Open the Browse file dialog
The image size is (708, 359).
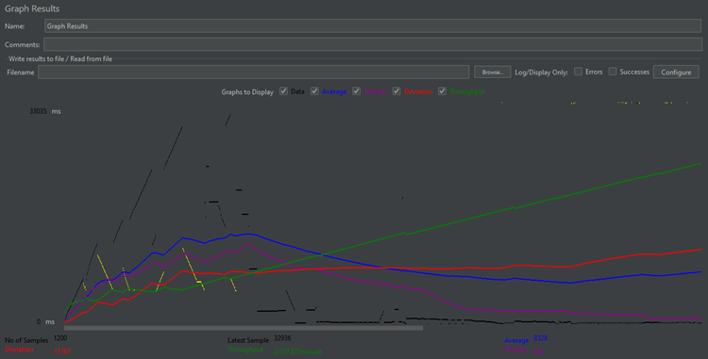point(492,72)
